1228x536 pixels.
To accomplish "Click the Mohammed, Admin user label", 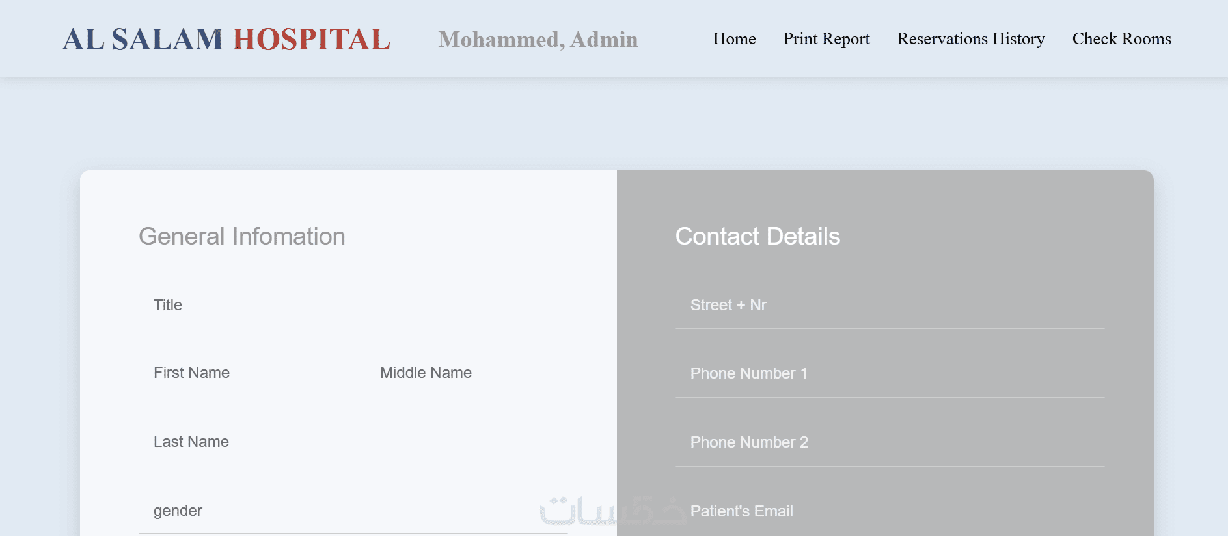I will (538, 40).
